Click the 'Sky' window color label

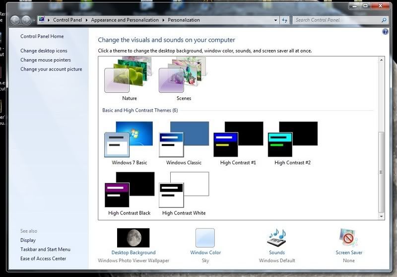(205, 261)
